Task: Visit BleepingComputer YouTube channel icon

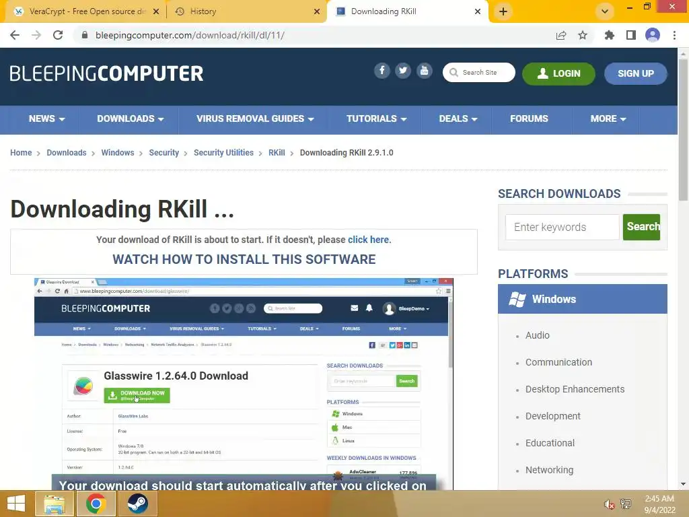Action: click(424, 71)
